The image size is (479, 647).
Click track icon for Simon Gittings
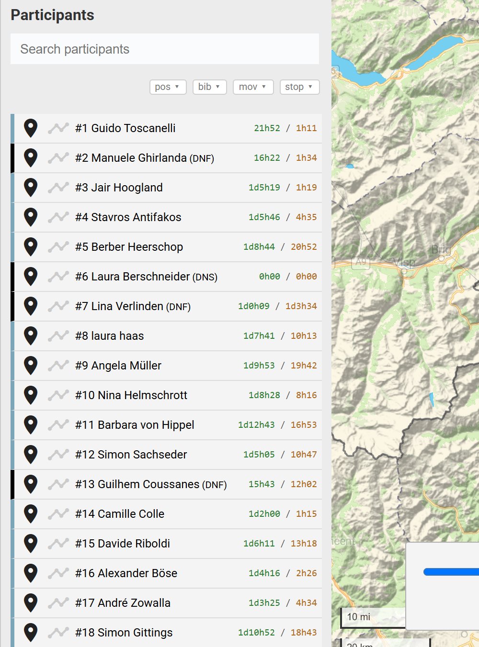pos(58,632)
